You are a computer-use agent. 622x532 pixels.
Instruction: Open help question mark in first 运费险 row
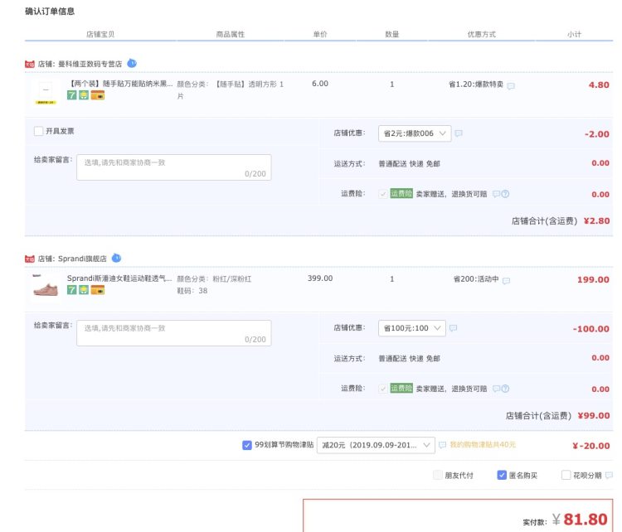[505, 194]
